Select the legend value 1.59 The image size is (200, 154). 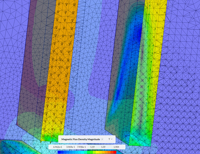coord(103,147)
